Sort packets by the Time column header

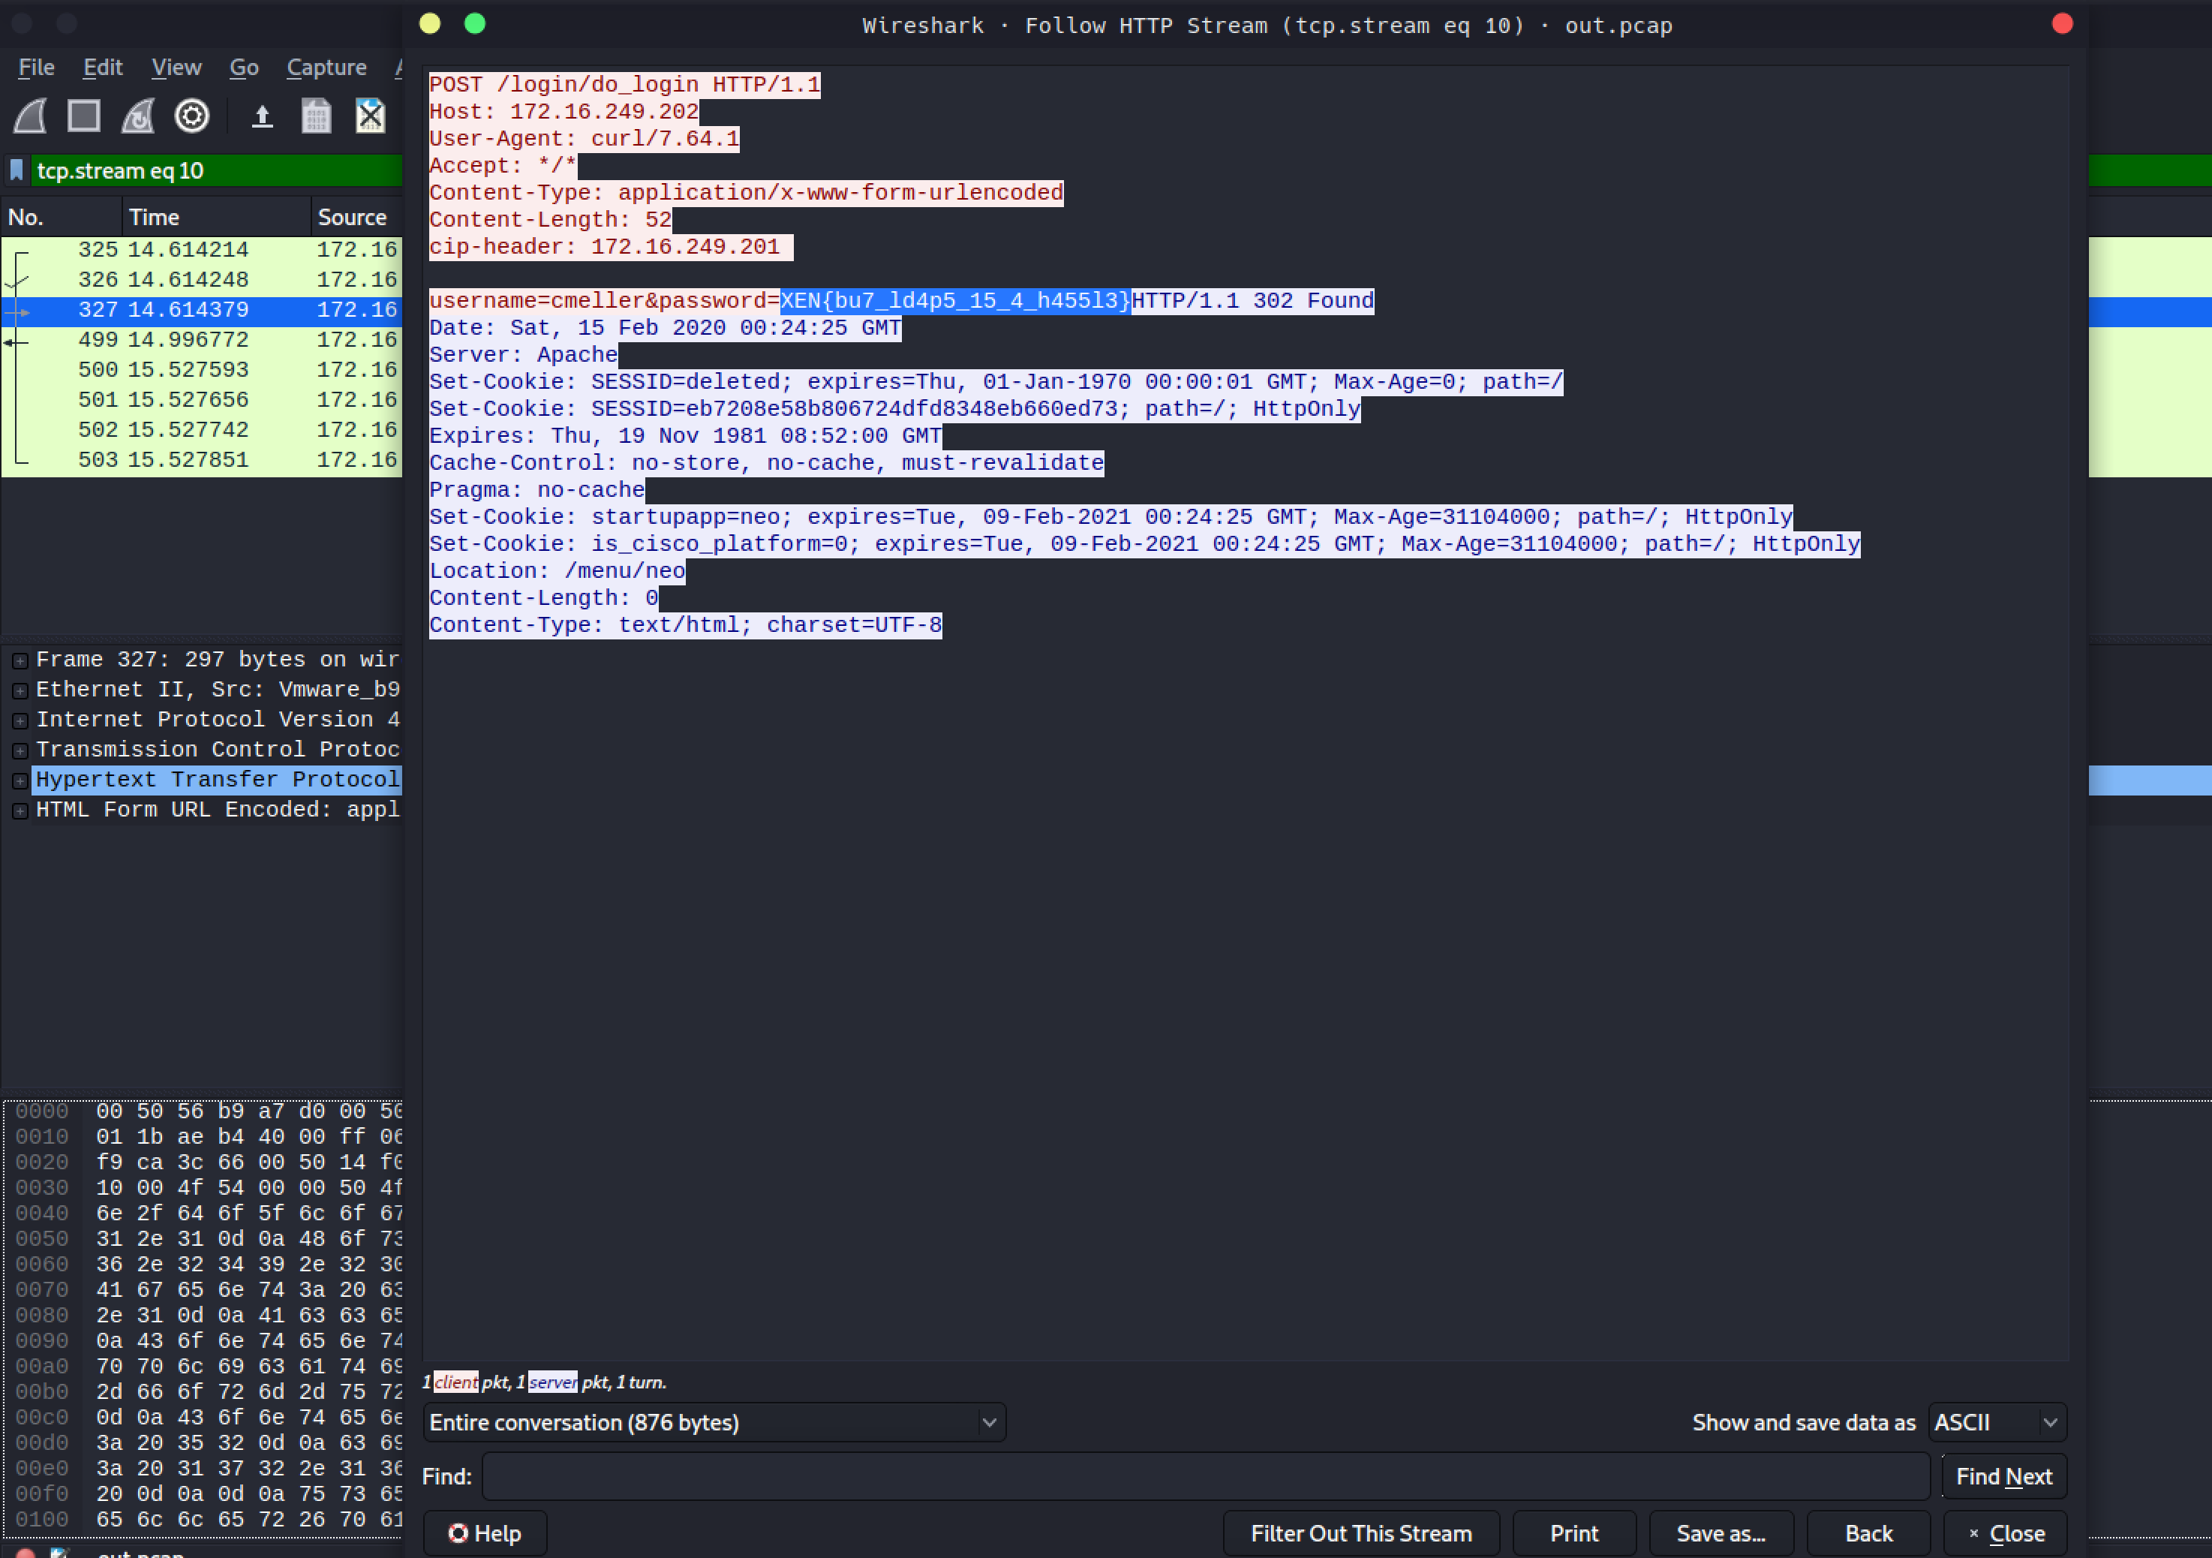[x=216, y=217]
